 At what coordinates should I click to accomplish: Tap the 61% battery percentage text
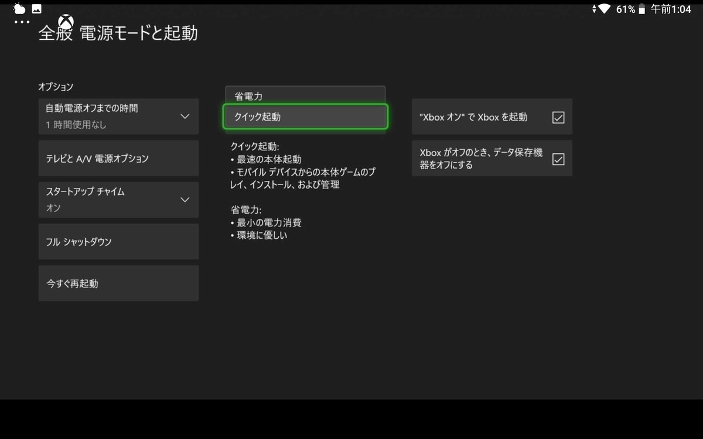625,9
